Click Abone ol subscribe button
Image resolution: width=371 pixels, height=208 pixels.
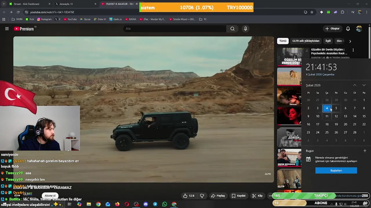click(x=50, y=196)
